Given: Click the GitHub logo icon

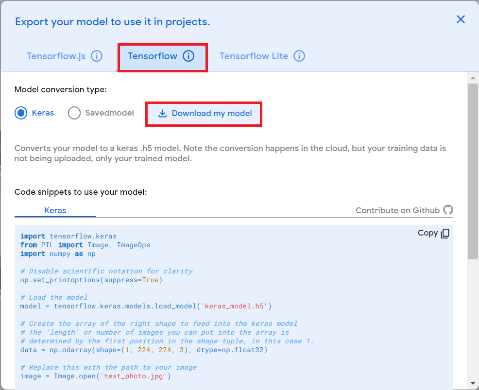Looking at the screenshot, I should [448, 210].
